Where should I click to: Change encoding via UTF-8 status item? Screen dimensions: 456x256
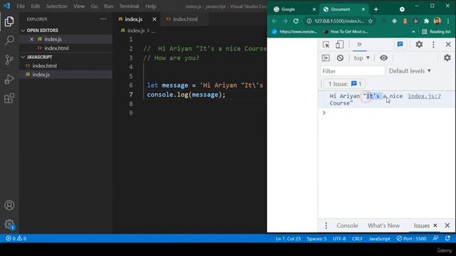[x=339, y=239]
